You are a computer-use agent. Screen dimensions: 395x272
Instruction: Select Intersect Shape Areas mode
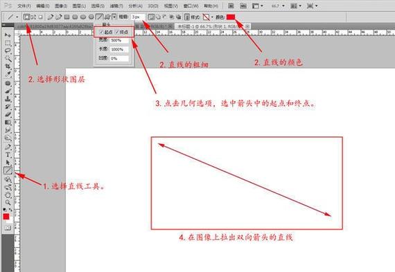pos(172,17)
